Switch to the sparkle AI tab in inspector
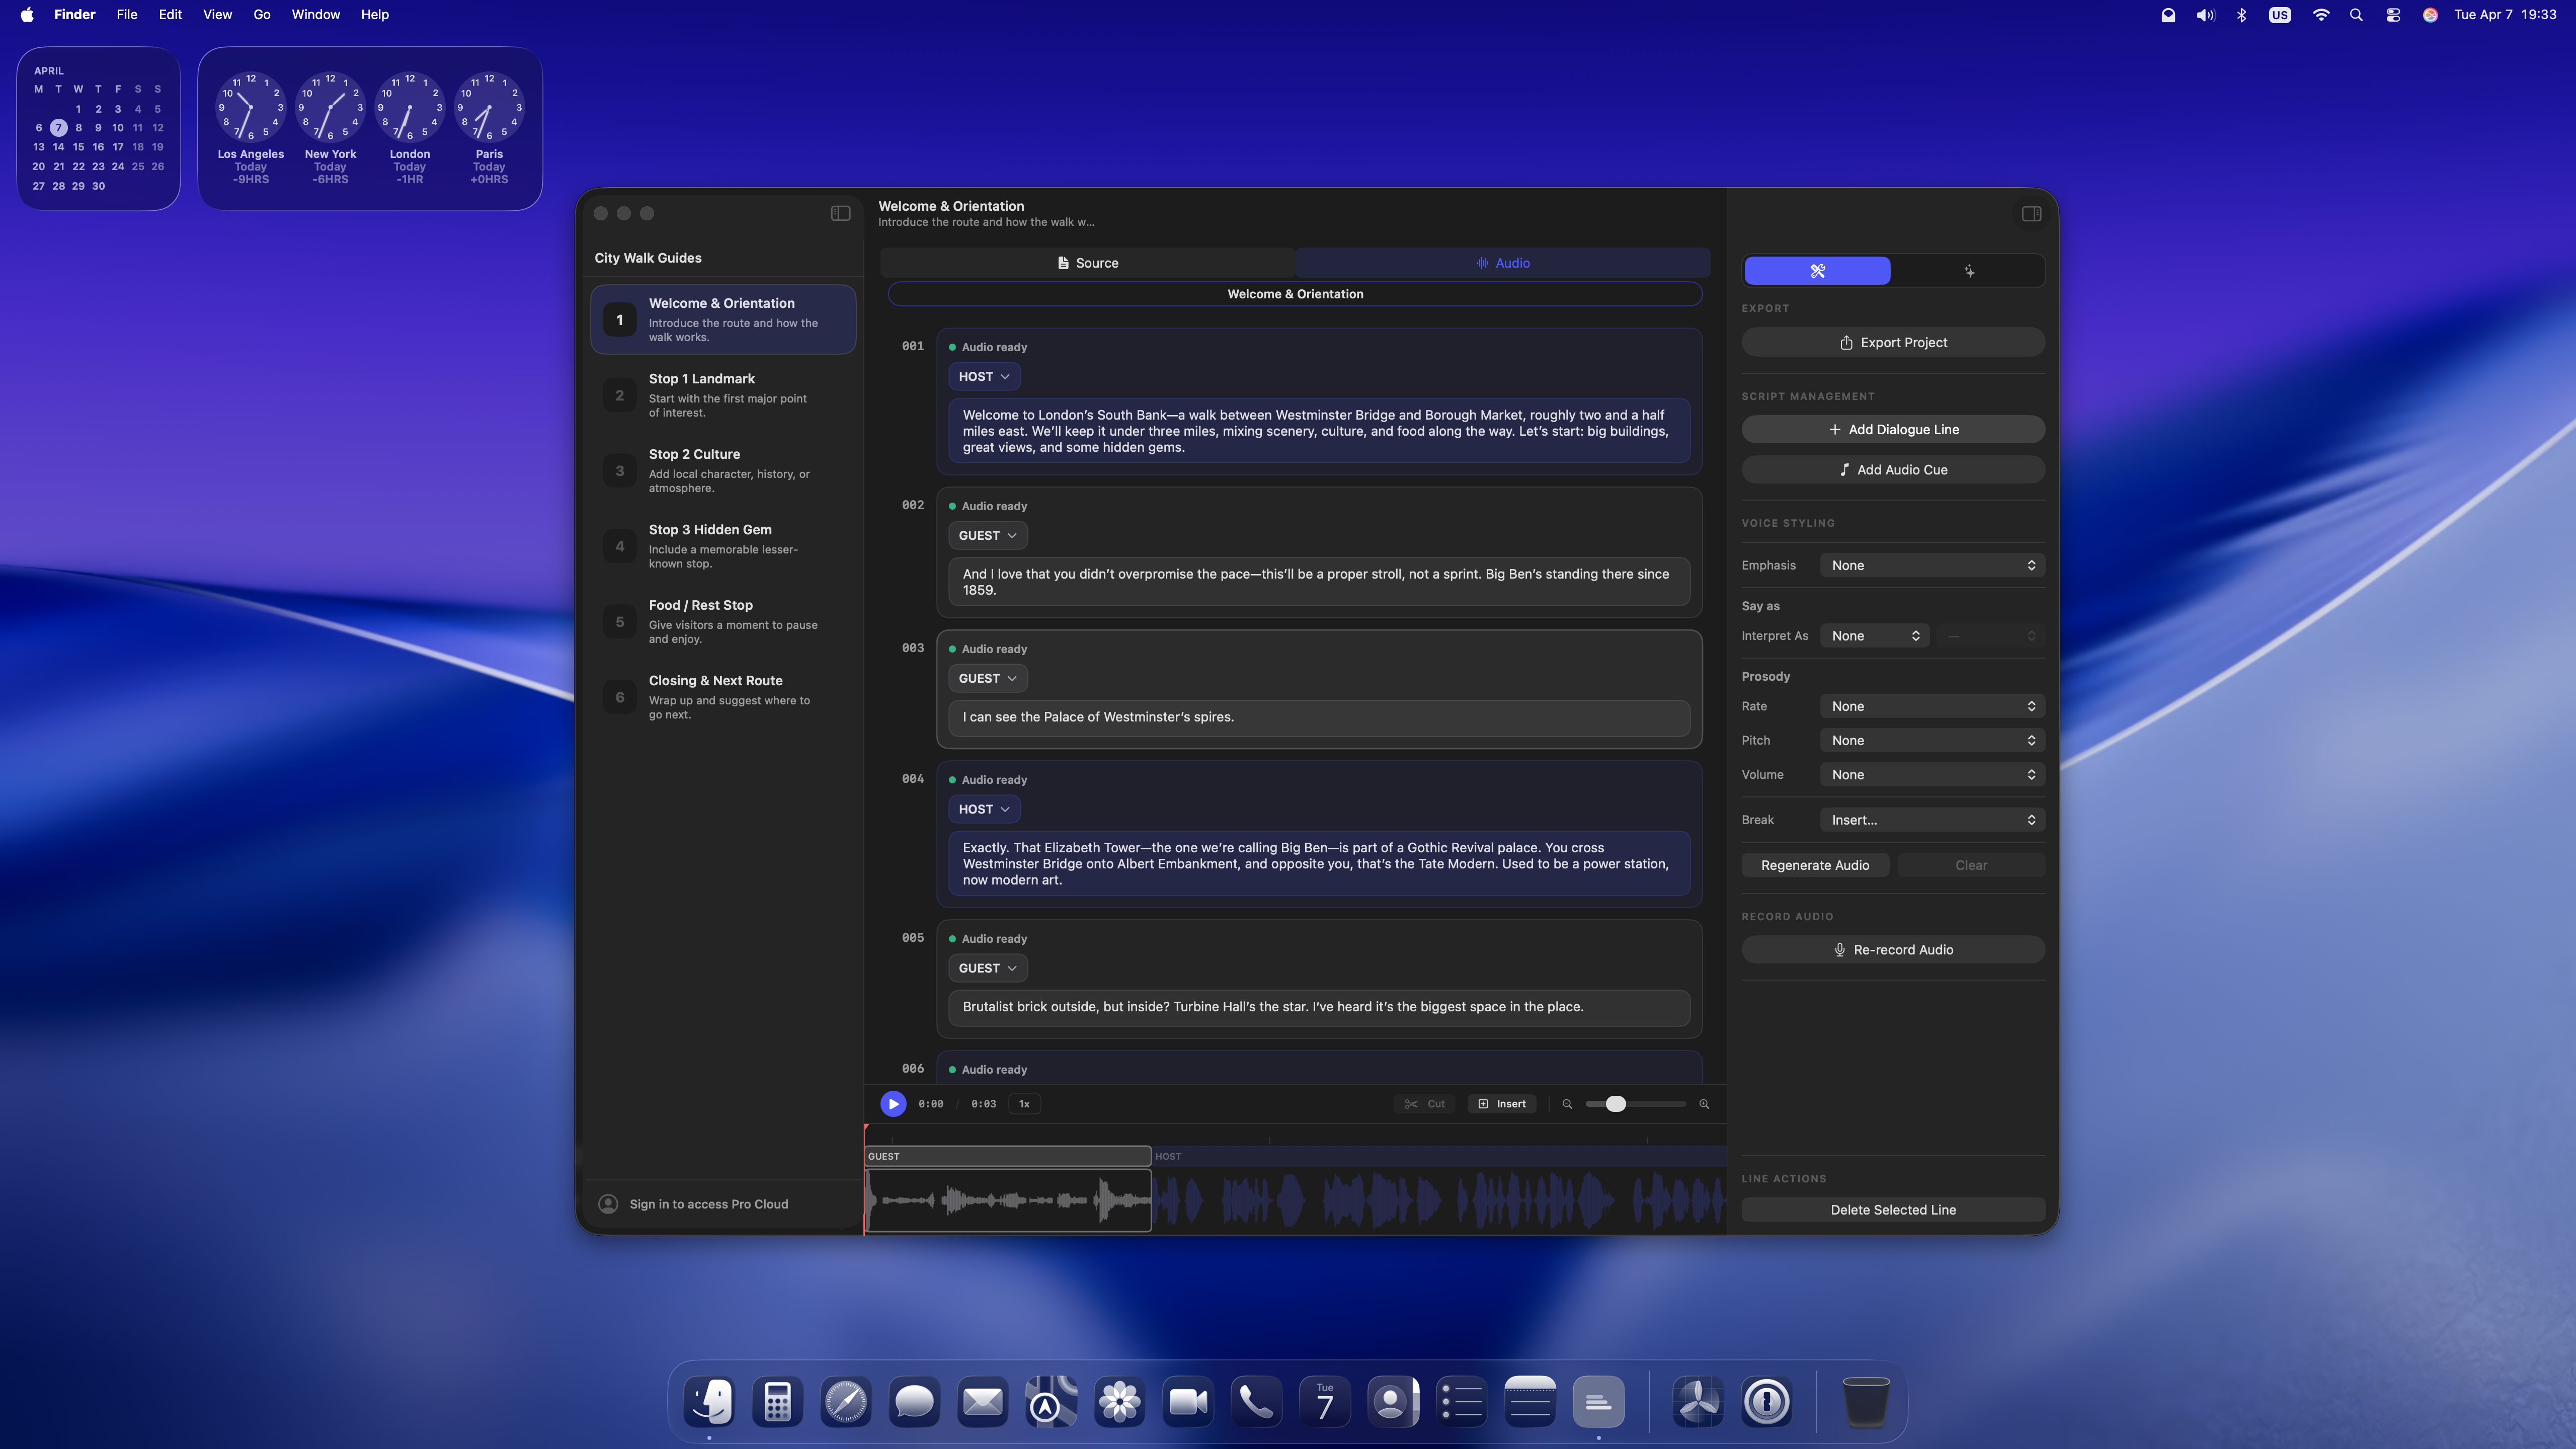The height and width of the screenshot is (1449, 2576). click(1968, 271)
